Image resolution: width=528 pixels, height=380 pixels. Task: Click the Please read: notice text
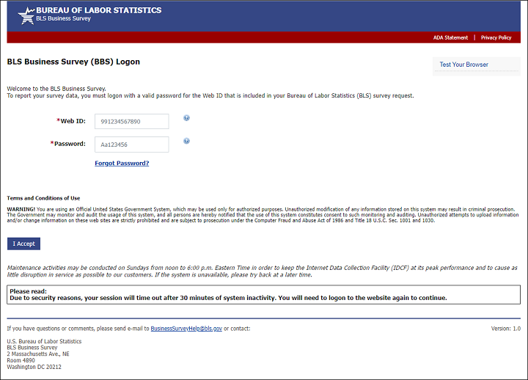pos(29,291)
